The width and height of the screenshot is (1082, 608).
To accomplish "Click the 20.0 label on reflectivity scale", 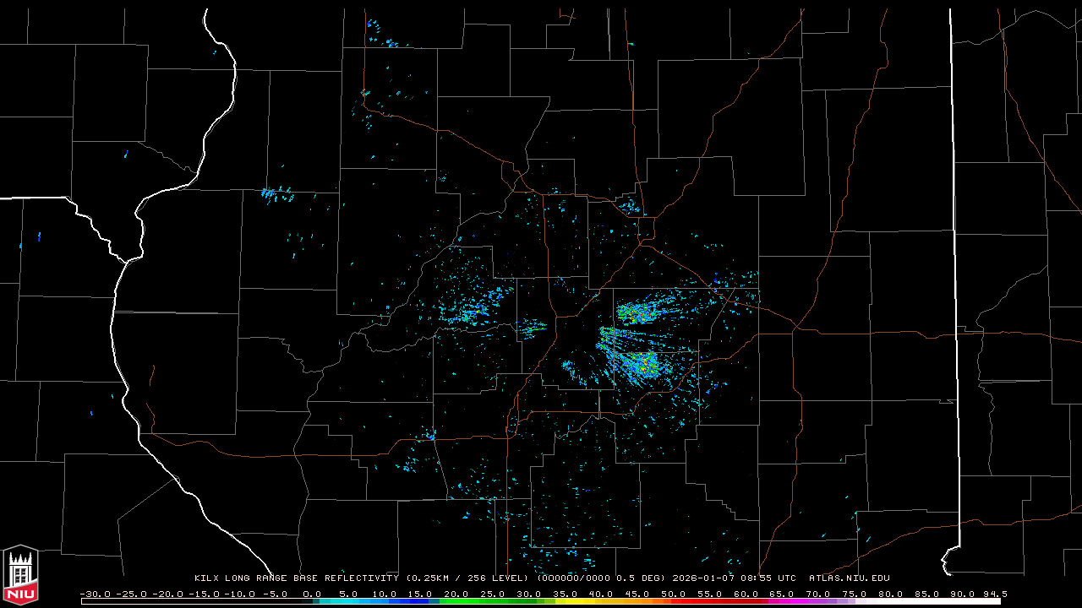I will (x=456, y=594).
